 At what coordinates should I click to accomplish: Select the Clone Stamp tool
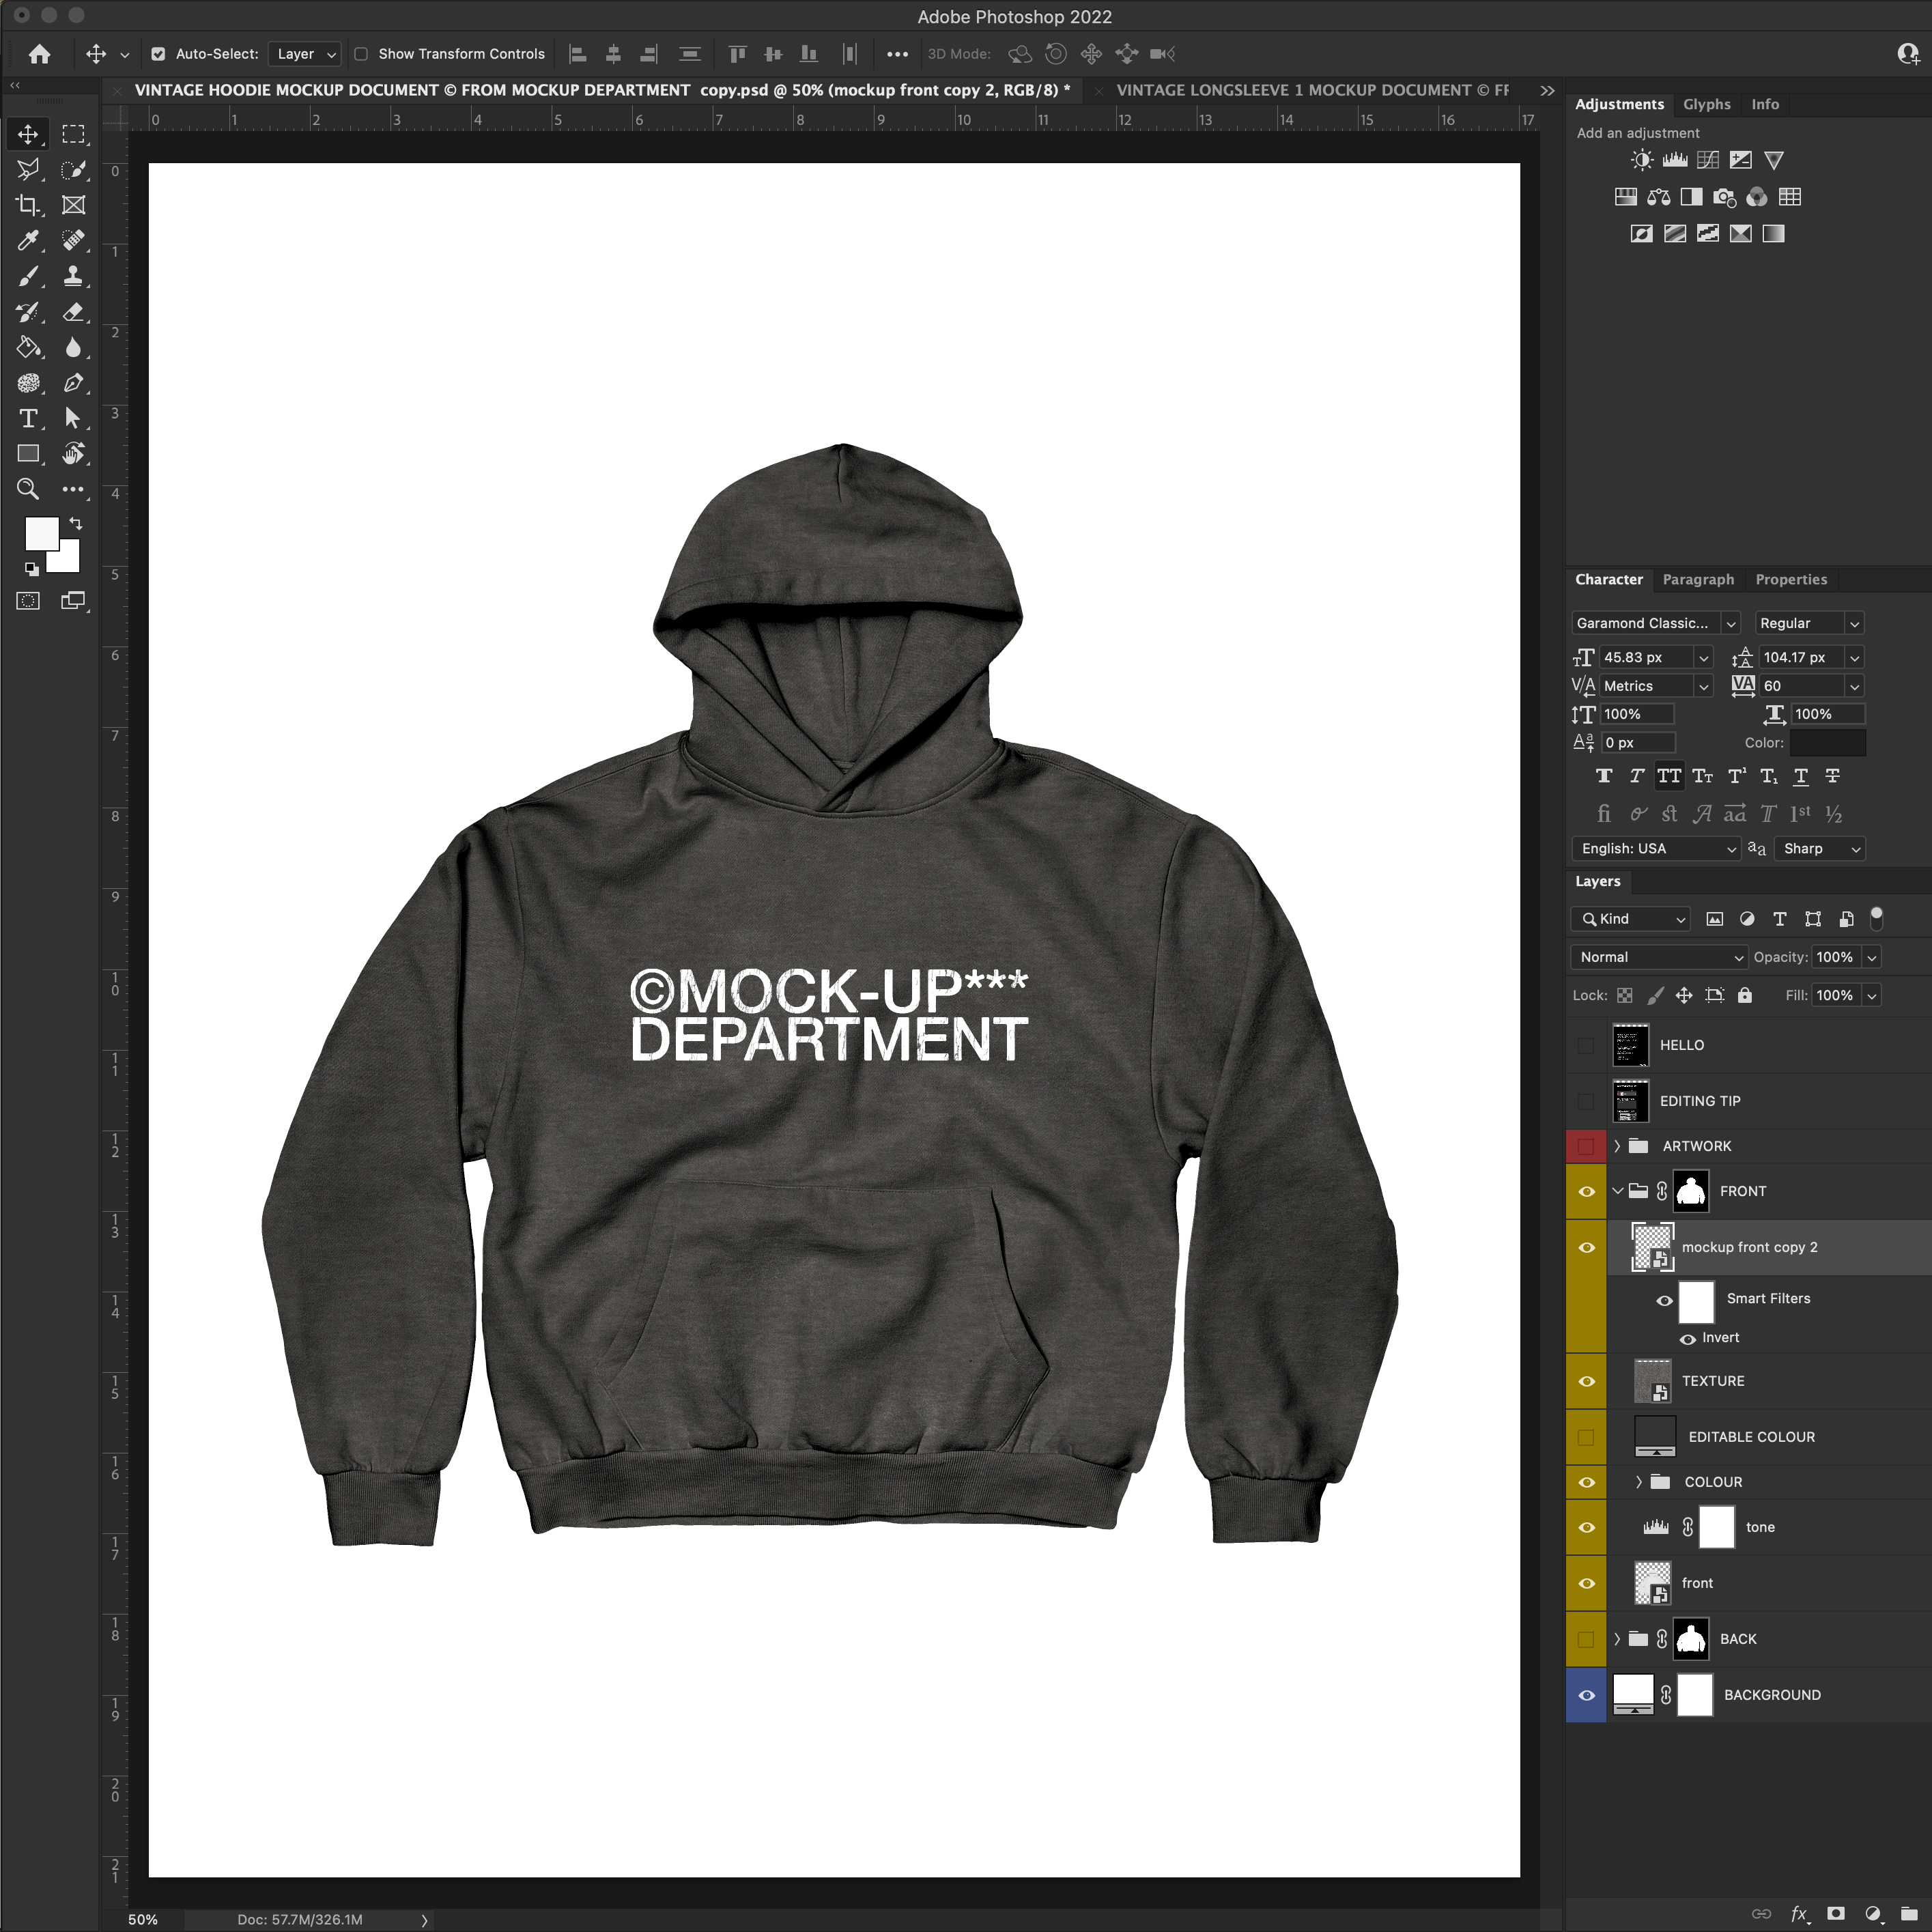pyautogui.click(x=73, y=276)
